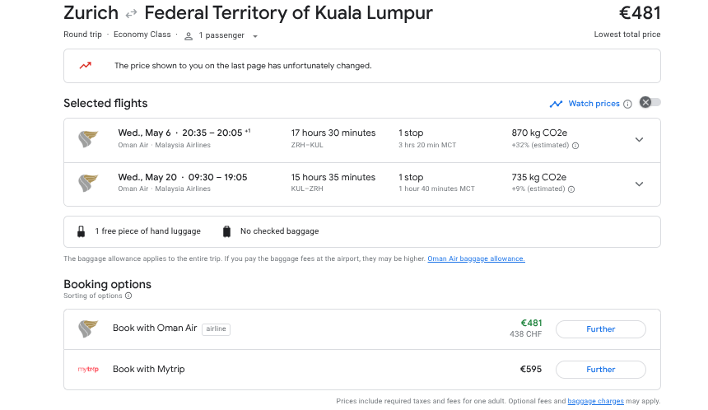This screenshot has height=410, width=708.
Task: Click the Economy Class text
Action: click(x=142, y=35)
